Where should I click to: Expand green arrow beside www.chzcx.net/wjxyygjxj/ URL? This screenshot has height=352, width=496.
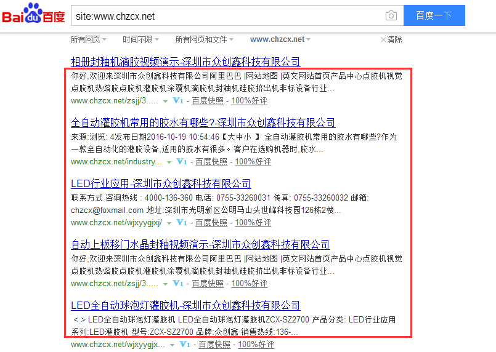coord(168,223)
